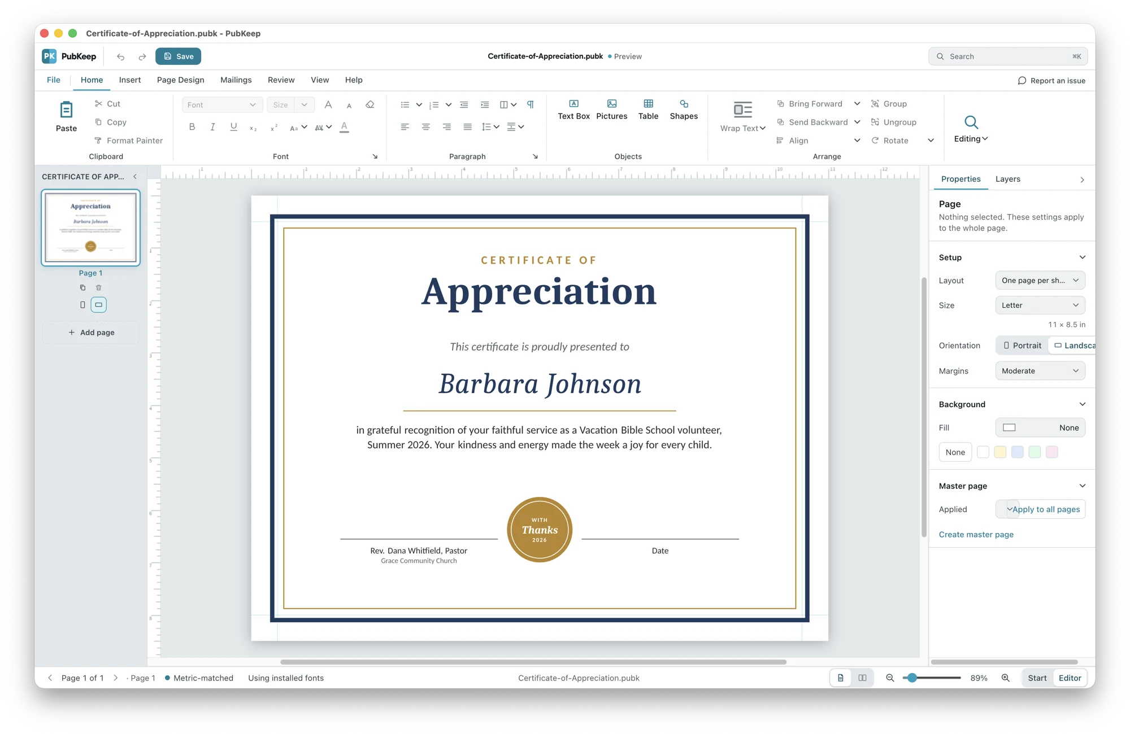Image resolution: width=1130 pixels, height=734 pixels.
Task: Click the clear formatting eraser icon
Action: tap(370, 104)
